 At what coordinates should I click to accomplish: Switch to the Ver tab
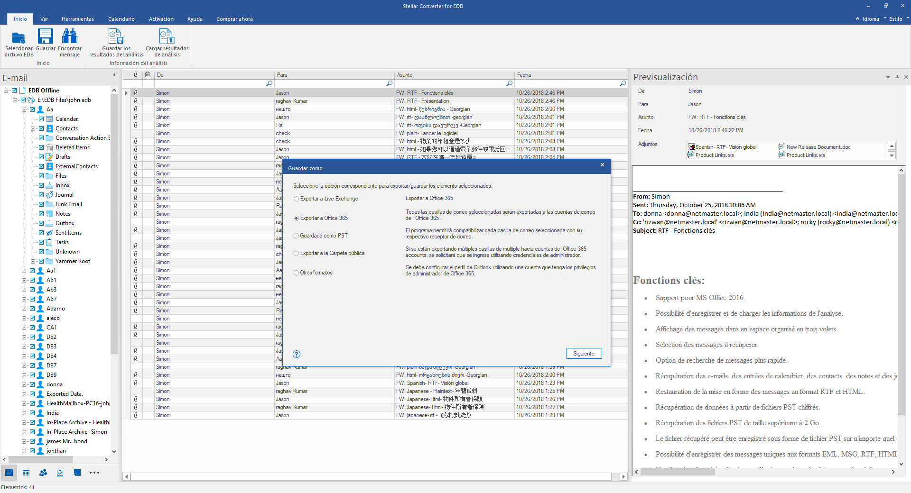(x=44, y=19)
